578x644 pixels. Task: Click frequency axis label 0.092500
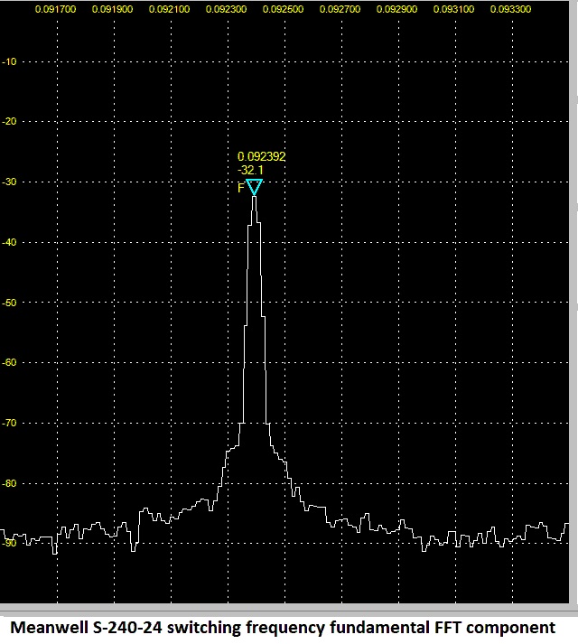283,9
